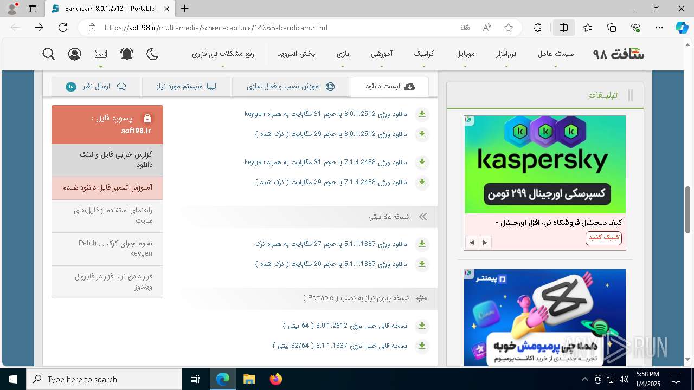Open link for portable version 8.0.1.2512 64-bit
This screenshot has height=390, width=694.
pyautogui.click(x=345, y=326)
